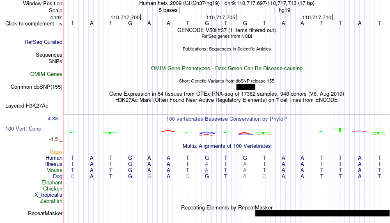Click the OMIM Genes track label
The image size is (390, 223).
click(46, 74)
